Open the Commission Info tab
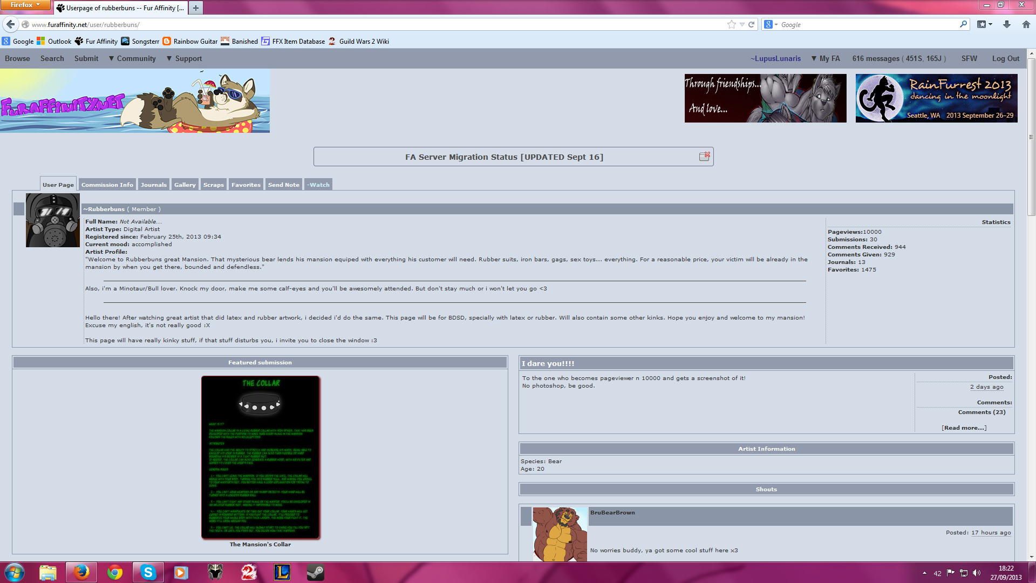 (107, 185)
